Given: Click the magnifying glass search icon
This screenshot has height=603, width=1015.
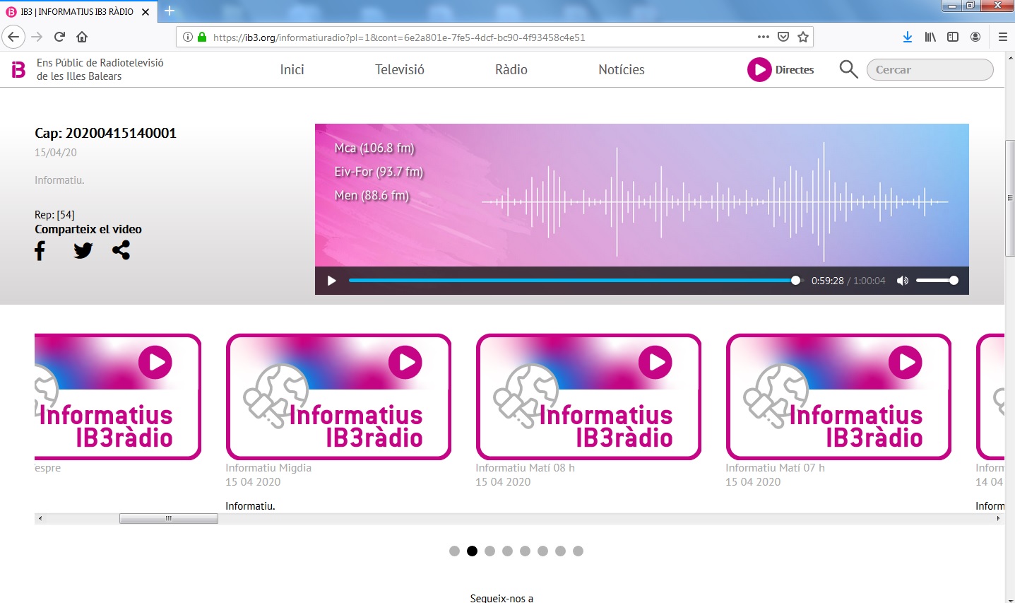Looking at the screenshot, I should coord(848,69).
